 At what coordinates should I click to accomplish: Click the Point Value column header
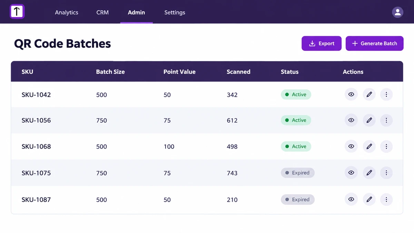pos(179,72)
